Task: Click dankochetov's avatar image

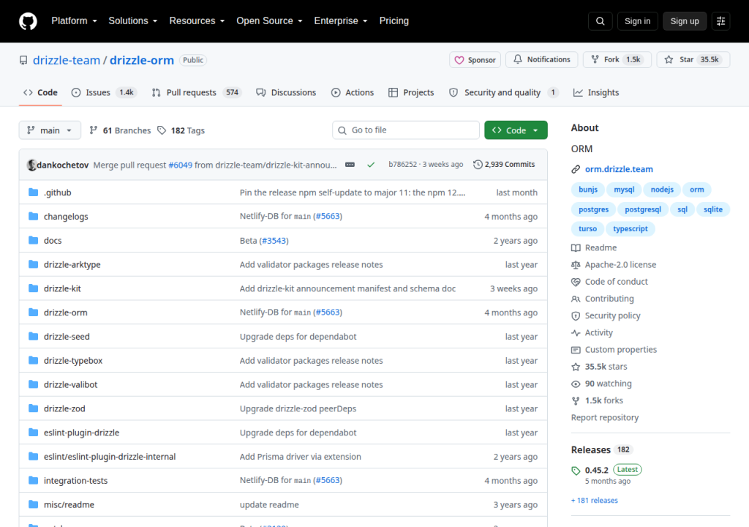Action: click(31, 165)
